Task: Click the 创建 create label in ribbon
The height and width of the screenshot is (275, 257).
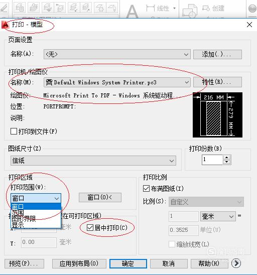Action: pos(218,8)
